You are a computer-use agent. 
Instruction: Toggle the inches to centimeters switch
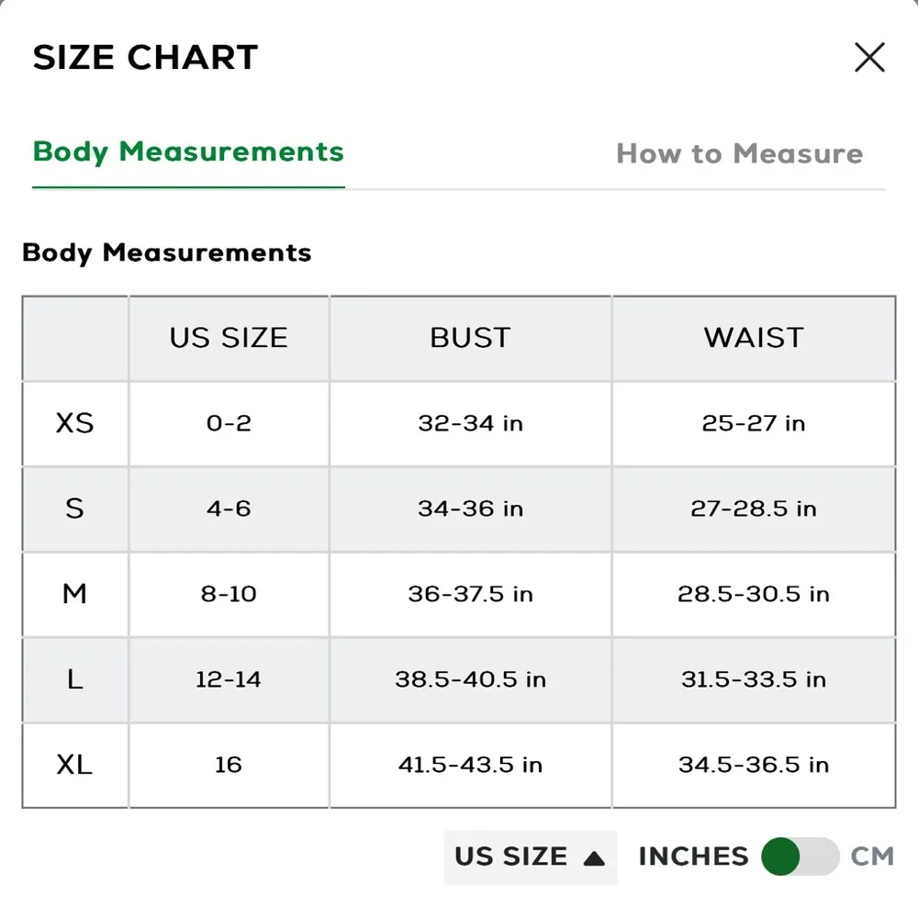click(x=800, y=856)
